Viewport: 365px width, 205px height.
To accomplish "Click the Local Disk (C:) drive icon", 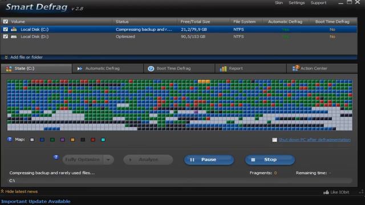I will [14, 29].
